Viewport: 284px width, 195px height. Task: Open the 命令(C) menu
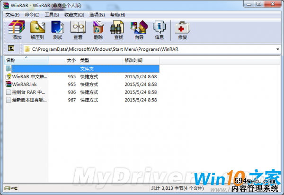click(32, 15)
